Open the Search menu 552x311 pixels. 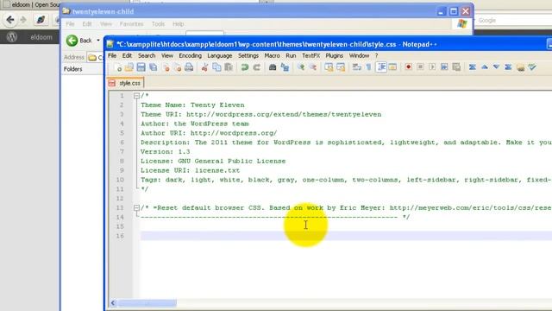[x=147, y=55]
